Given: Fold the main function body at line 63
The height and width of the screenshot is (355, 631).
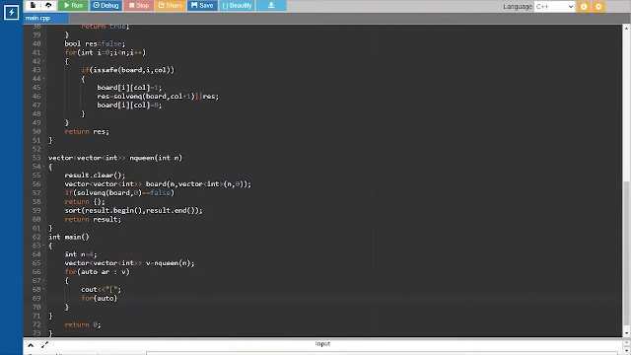Looking at the screenshot, I should click(x=43, y=246).
